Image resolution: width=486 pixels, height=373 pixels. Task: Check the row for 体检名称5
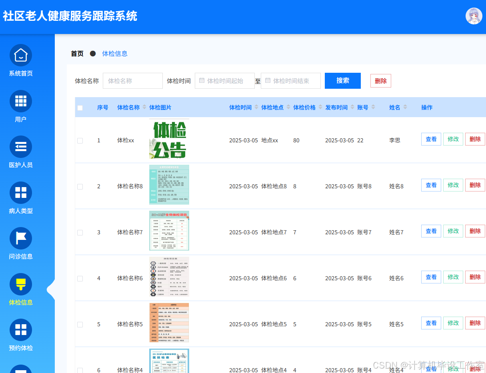tap(80, 325)
